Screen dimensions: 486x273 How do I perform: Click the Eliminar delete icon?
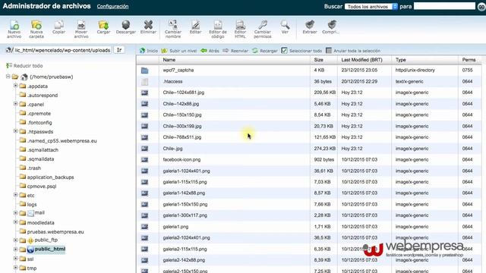148,27
